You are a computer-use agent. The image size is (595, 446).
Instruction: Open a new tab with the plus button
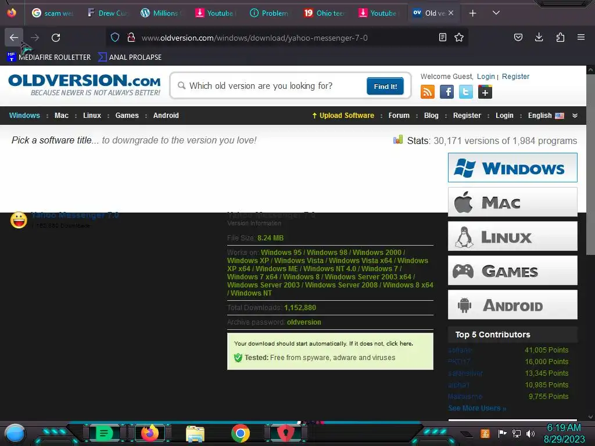tap(472, 13)
